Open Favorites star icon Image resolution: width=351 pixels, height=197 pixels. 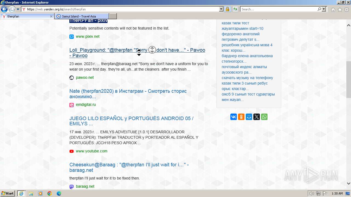coord(340,10)
